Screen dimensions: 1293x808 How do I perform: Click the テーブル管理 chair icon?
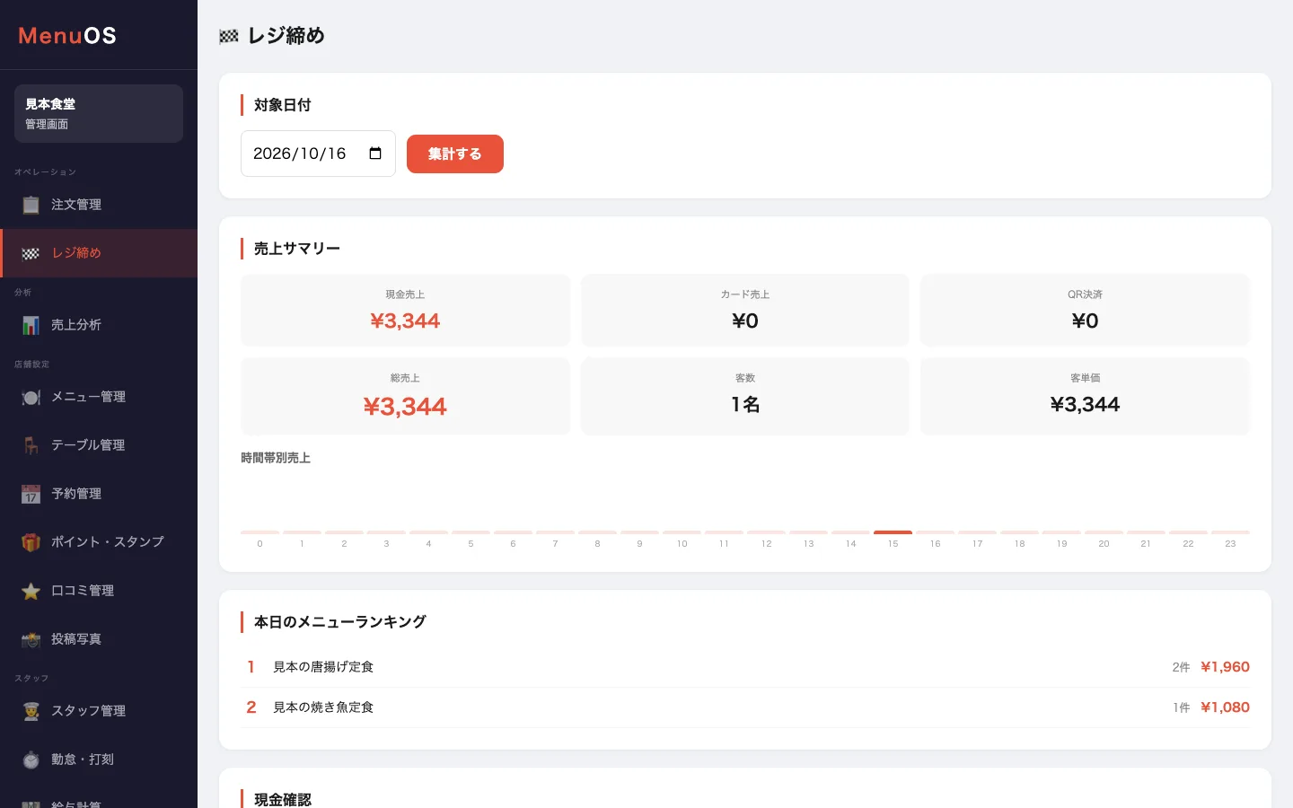click(31, 445)
